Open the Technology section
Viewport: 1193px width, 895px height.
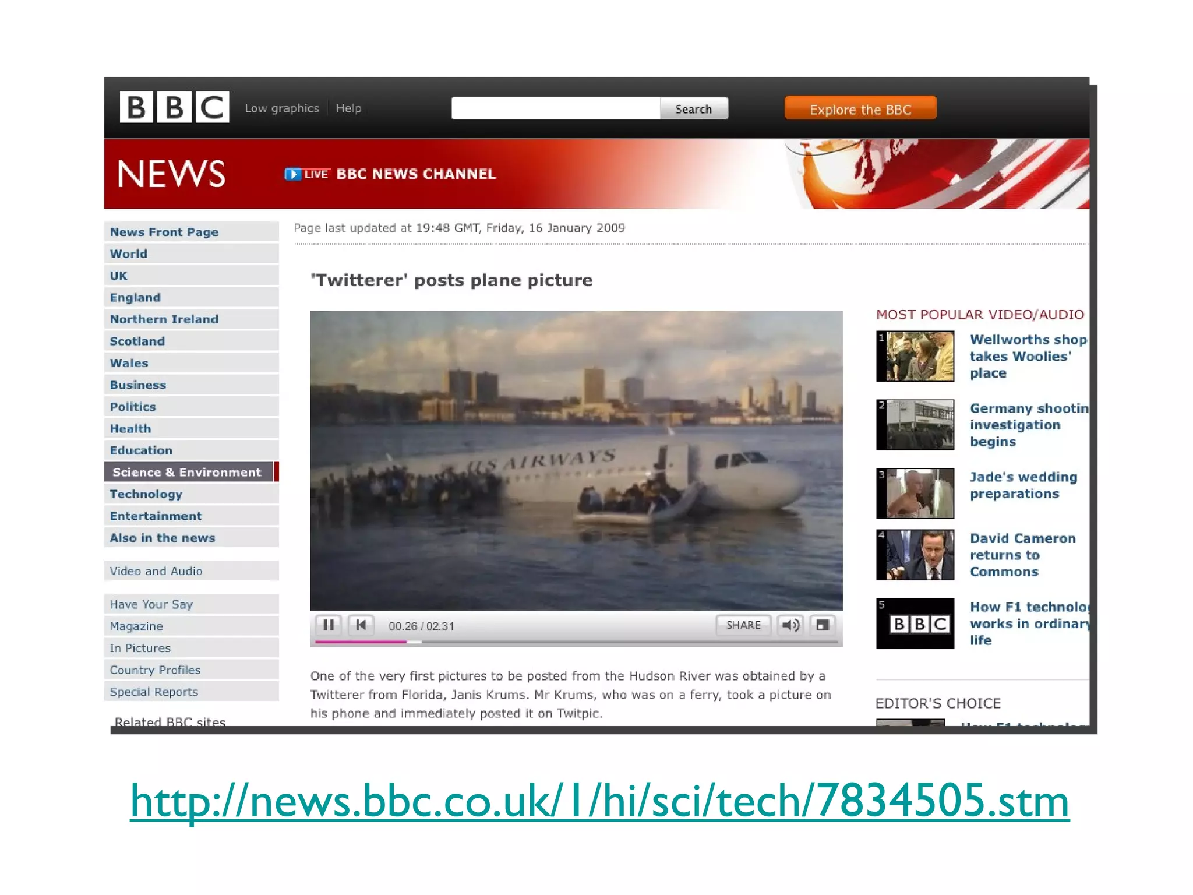(192, 494)
